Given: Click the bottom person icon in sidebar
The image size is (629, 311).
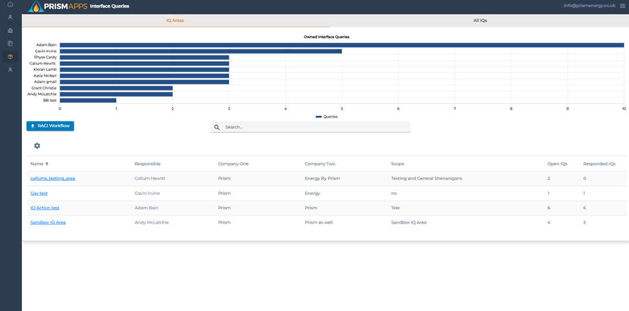Looking at the screenshot, I should coord(10,70).
